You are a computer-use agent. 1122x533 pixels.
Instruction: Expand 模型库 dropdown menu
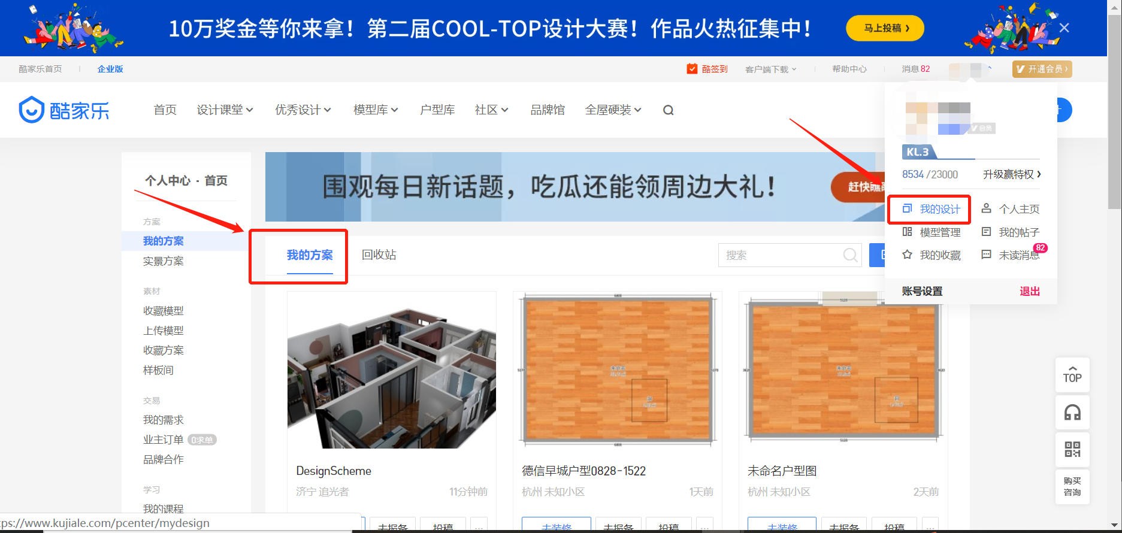tap(376, 110)
